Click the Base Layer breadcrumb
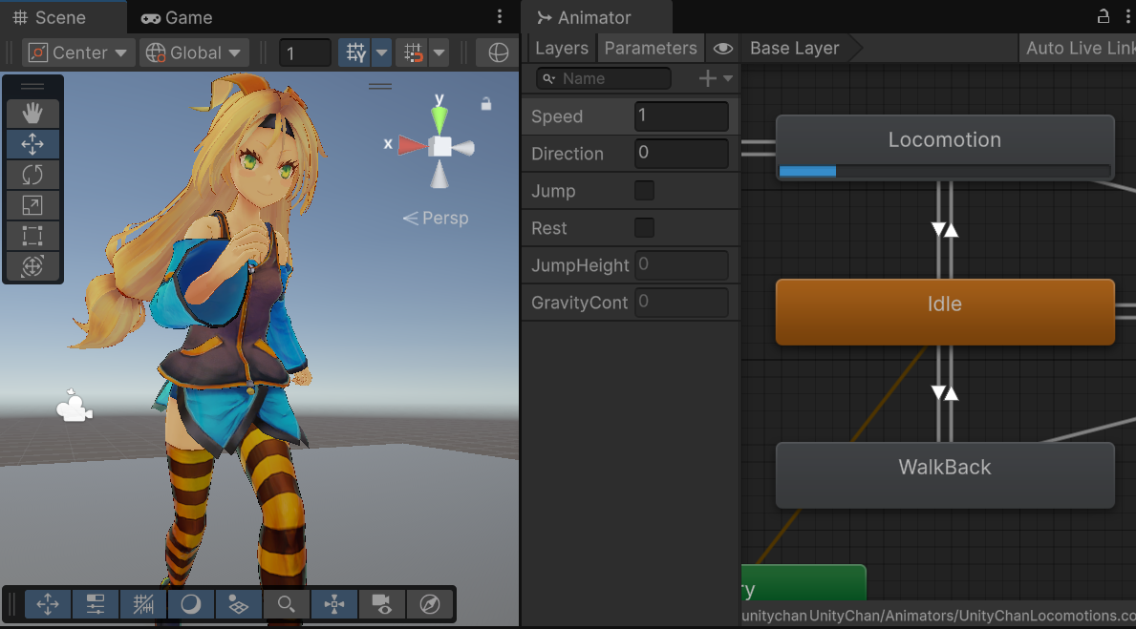This screenshot has height=629, width=1136. [x=794, y=49]
